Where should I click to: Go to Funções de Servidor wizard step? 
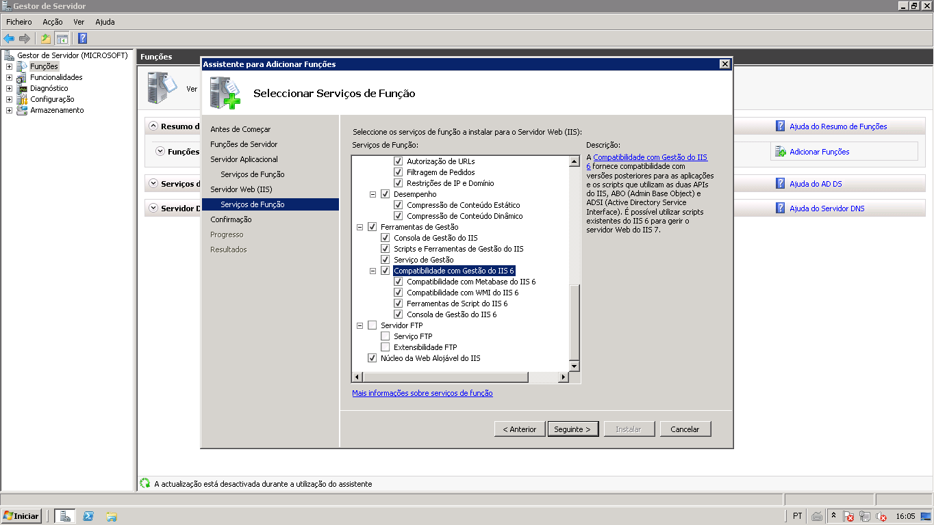[244, 144]
